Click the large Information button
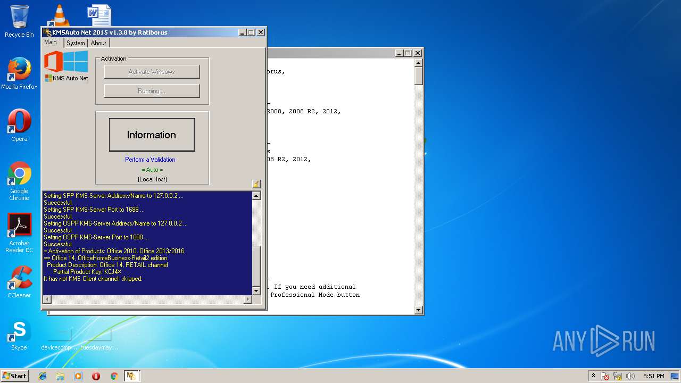 [x=152, y=135]
